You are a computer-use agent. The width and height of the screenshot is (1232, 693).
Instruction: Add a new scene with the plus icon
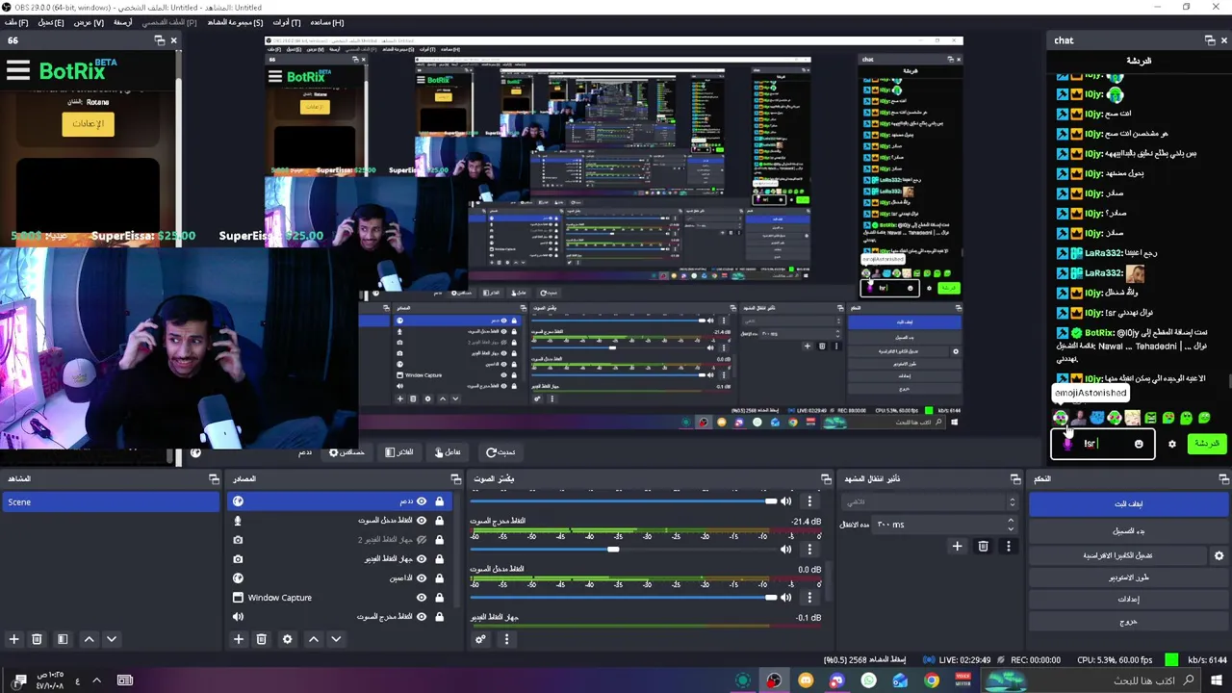point(13,639)
